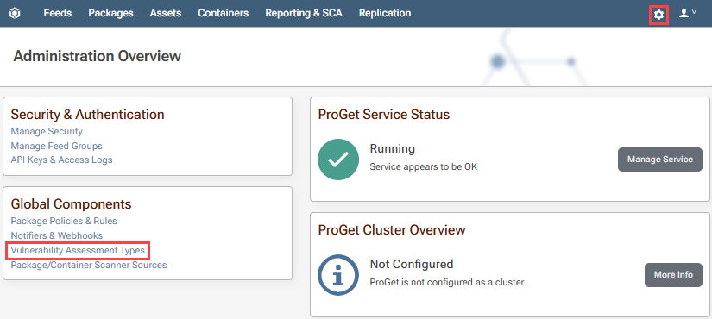Open Vulnerability Assessment Types
712x319 pixels.
point(78,250)
